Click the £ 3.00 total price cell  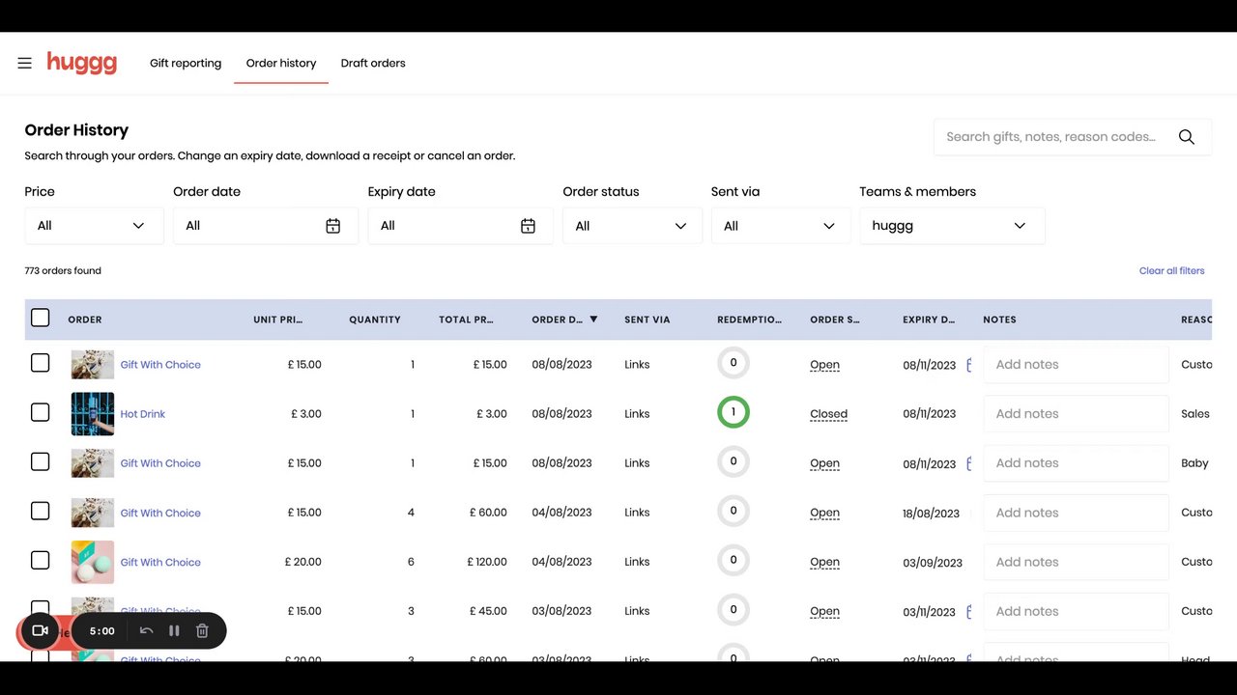click(492, 414)
